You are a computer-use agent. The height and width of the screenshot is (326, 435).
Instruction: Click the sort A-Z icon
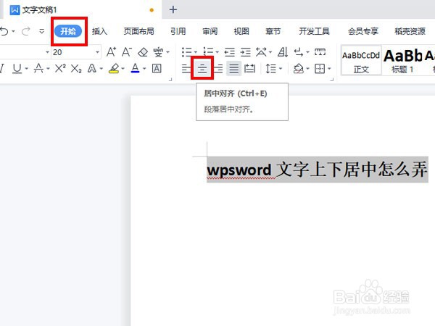pos(283,52)
